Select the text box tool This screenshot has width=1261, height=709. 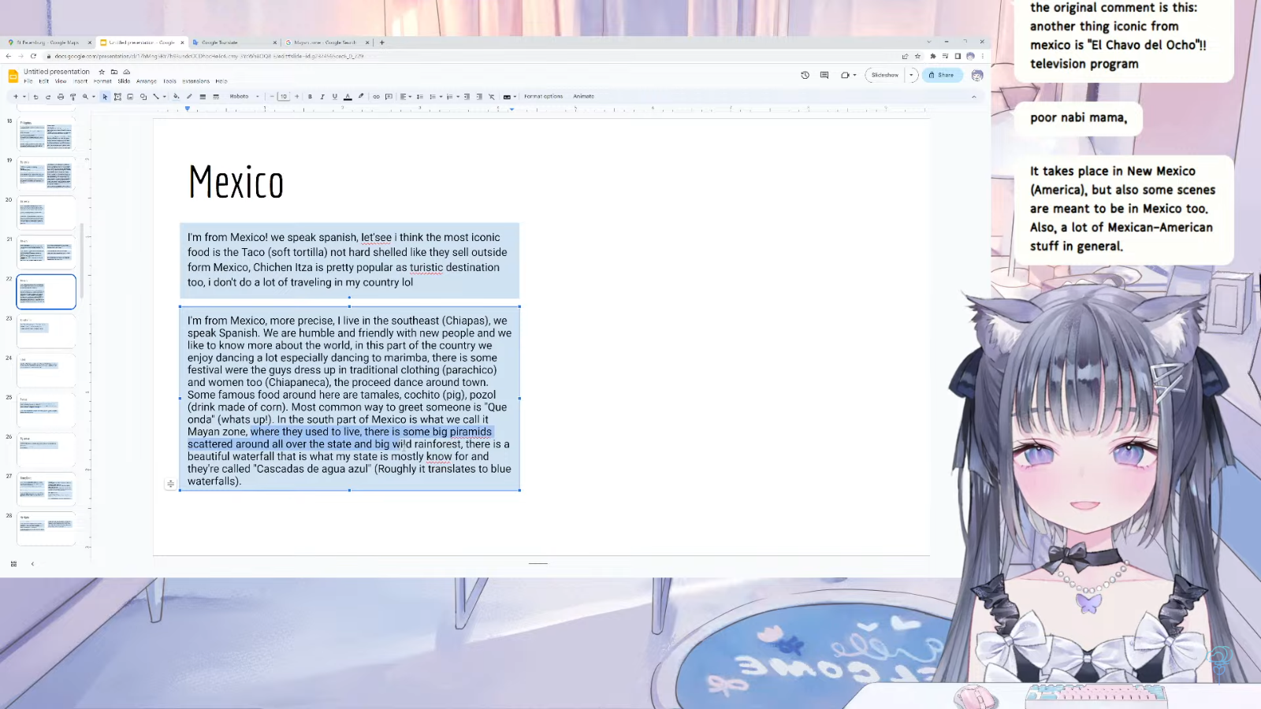pyautogui.click(x=117, y=96)
